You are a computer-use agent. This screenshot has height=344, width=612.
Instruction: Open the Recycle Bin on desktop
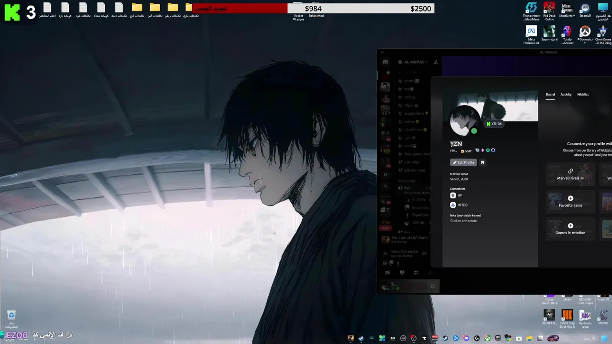click(x=11, y=319)
